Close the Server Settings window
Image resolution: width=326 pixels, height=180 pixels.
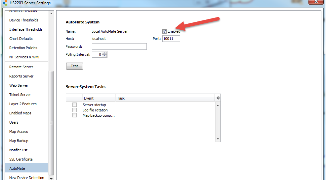point(316,3)
